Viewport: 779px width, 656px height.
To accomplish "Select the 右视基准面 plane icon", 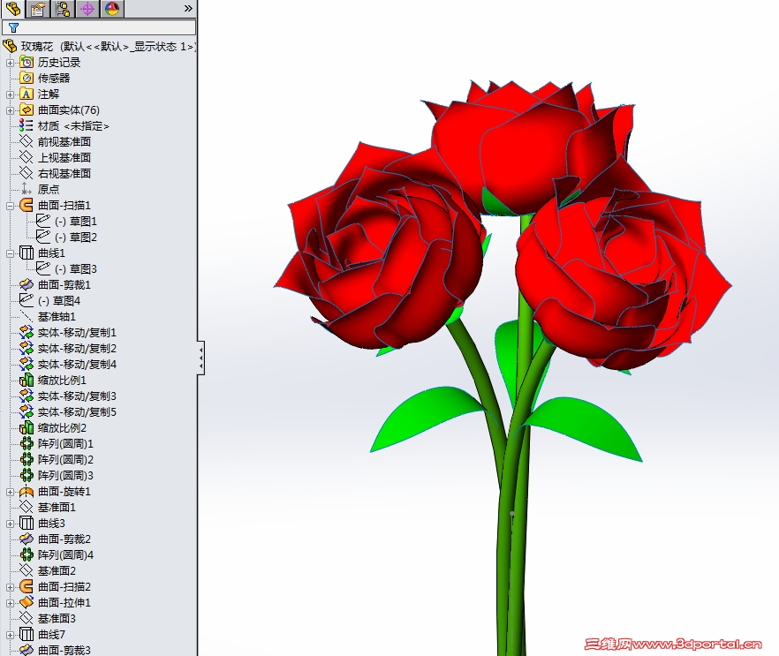I will click(x=26, y=174).
